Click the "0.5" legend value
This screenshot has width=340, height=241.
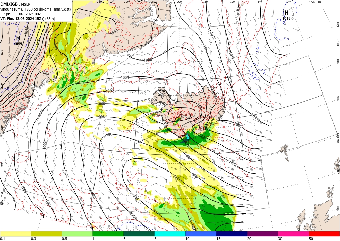point(64,239)
